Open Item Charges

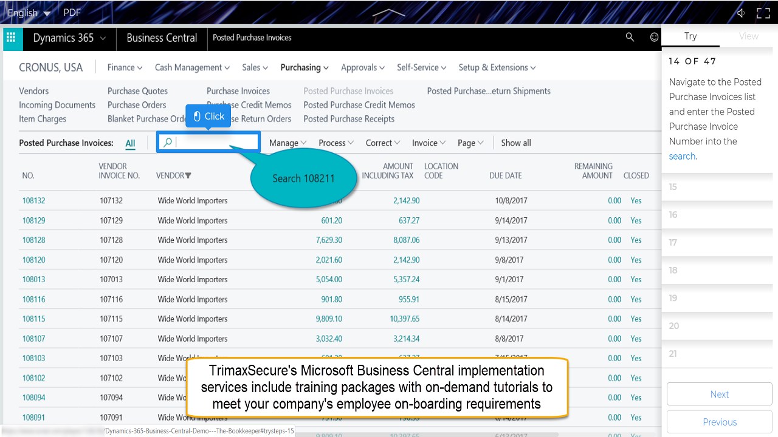click(x=43, y=119)
